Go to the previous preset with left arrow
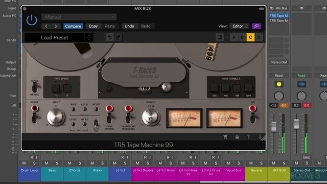Viewport: 327px width, 184px height. tap(46, 26)
